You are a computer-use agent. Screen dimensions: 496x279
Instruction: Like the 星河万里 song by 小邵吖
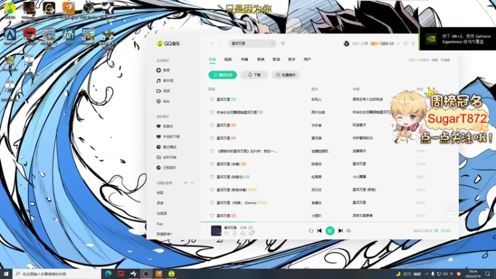(212, 216)
